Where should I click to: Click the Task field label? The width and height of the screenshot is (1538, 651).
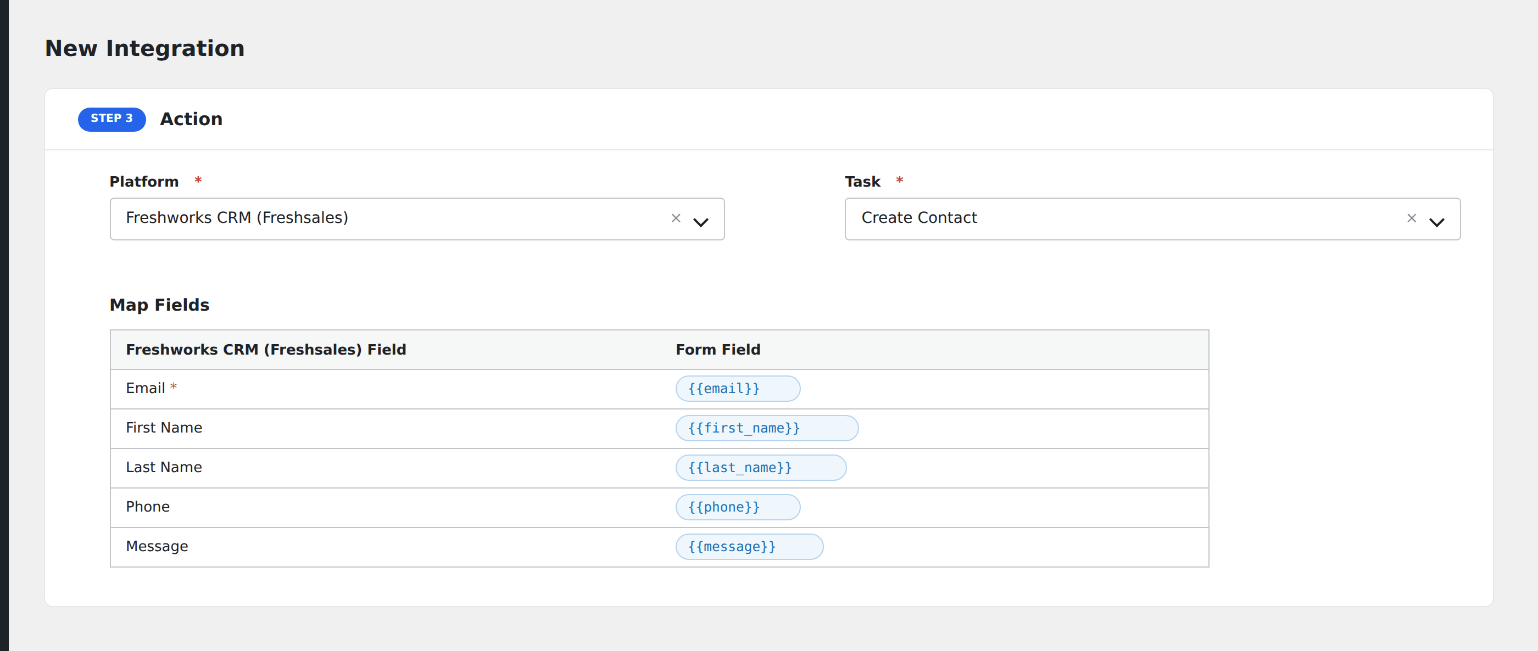862,181
